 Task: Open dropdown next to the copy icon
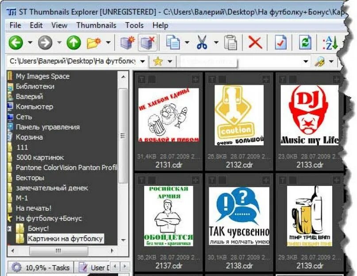point(187,42)
